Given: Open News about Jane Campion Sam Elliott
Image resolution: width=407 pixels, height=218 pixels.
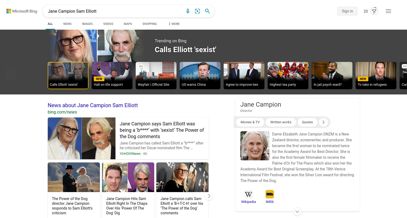Looking at the screenshot, I should click(x=93, y=105).
